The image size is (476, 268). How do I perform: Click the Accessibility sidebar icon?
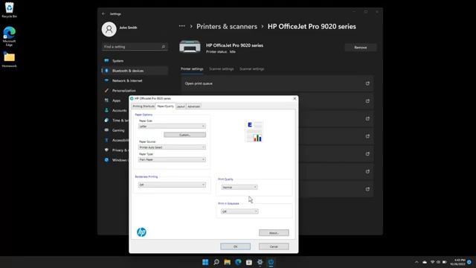tap(106, 140)
